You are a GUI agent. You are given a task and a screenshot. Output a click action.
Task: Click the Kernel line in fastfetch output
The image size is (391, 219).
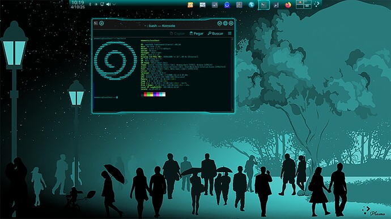coord(156,49)
